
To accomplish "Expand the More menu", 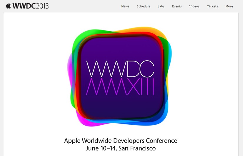I will 229,6.
